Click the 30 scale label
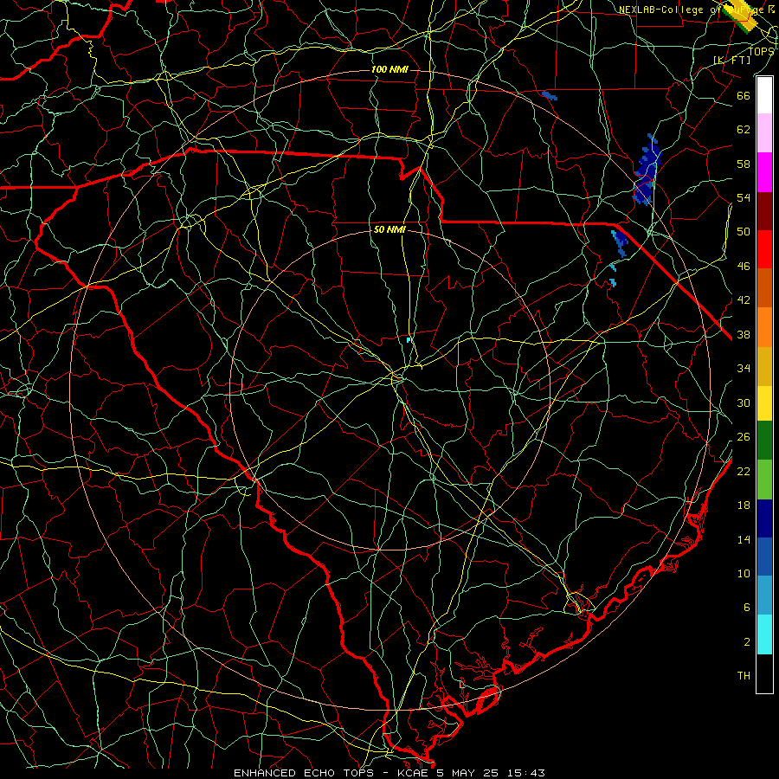 [744, 402]
